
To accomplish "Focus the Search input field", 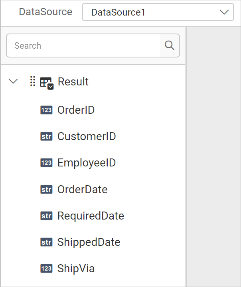I will pyautogui.click(x=83, y=46).
